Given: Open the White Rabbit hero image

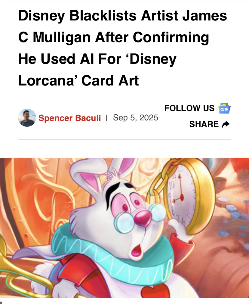Looking at the screenshot, I should point(124,228).
